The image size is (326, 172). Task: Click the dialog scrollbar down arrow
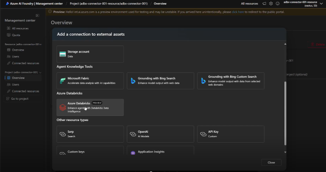pos(285,152)
